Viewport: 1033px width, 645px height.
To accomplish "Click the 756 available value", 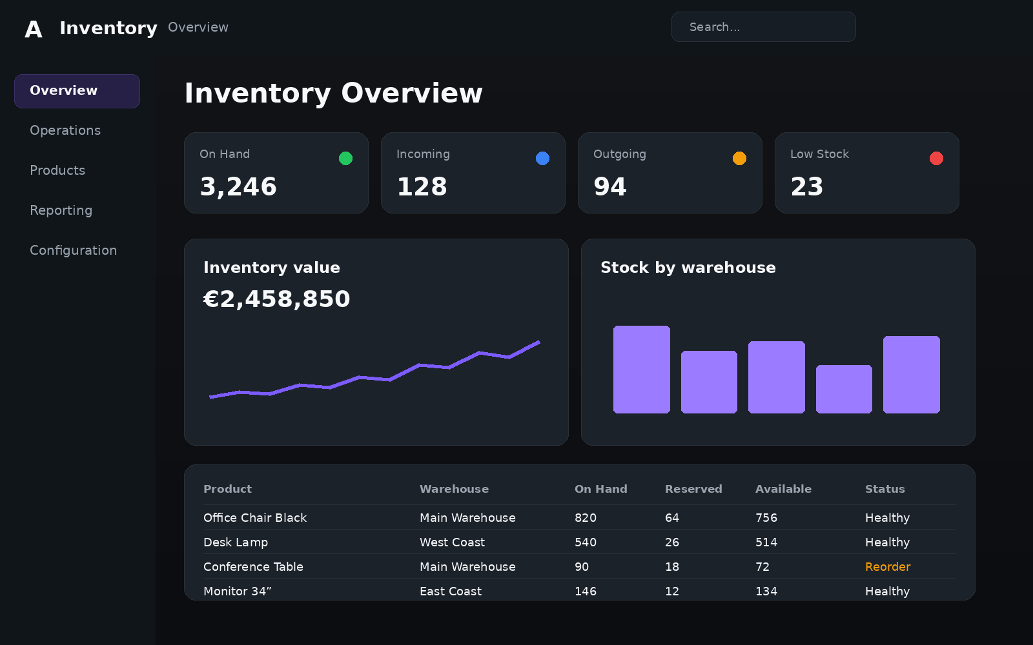I will [x=766, y=518].
